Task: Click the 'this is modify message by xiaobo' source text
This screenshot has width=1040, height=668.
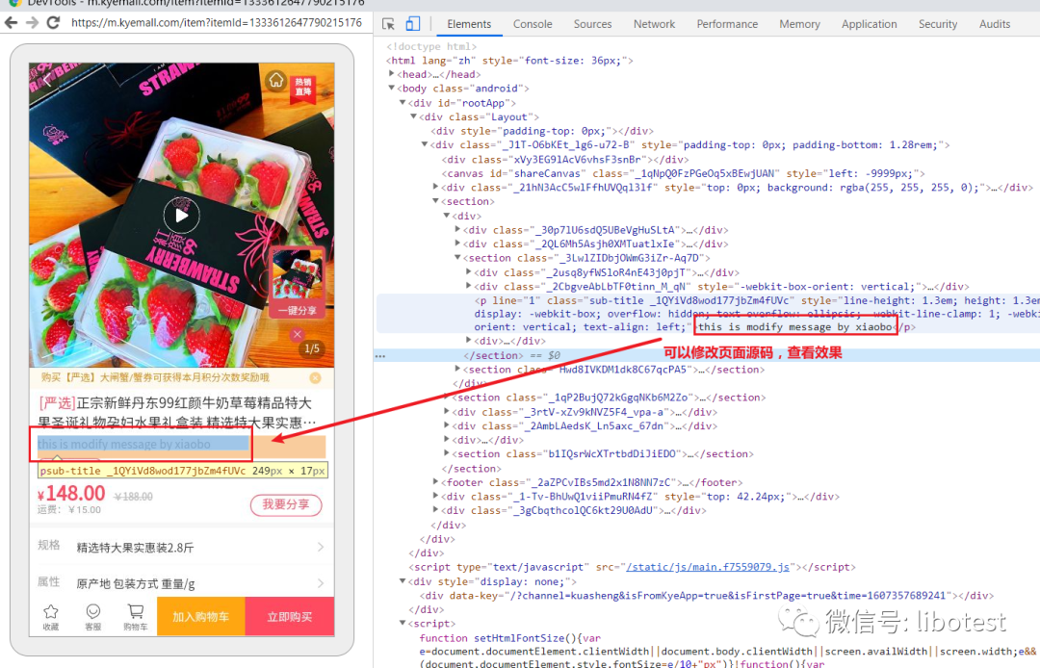Action: pos(795,326)
